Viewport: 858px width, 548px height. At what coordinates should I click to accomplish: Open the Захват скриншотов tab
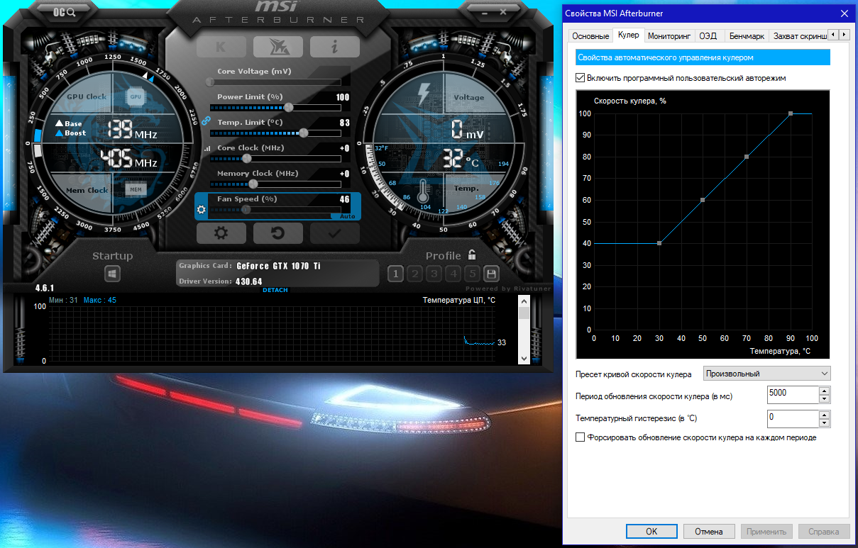(798, 35)
